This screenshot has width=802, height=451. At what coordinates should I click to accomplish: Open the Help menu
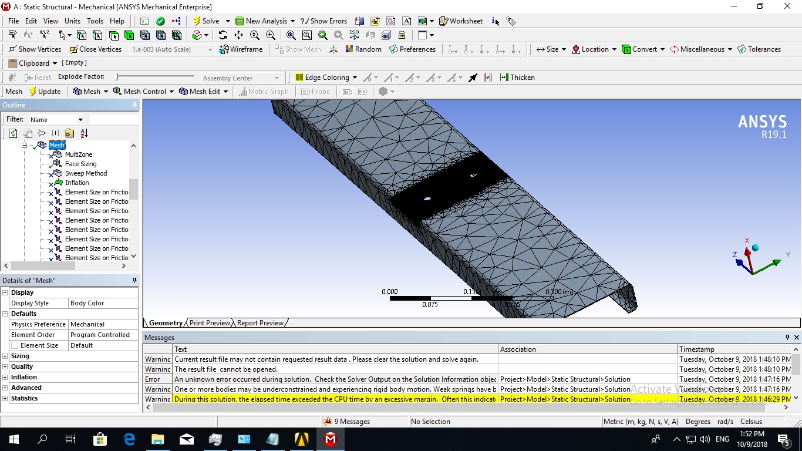click(x=117, y=21)
